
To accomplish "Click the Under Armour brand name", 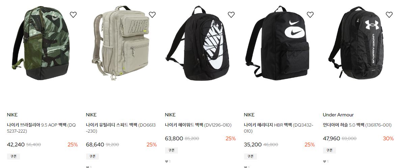I will pos(338,115).
